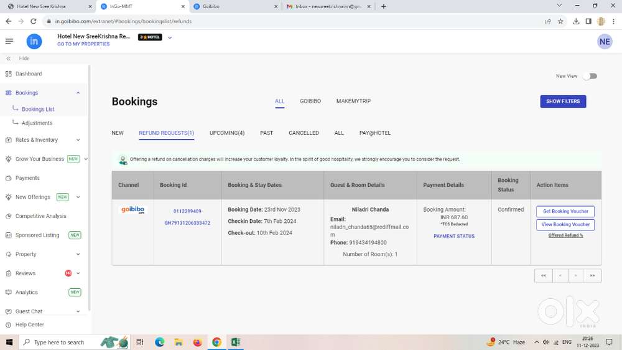
Task: Click the Help Center icon
Action: click(x=8, y=324)
